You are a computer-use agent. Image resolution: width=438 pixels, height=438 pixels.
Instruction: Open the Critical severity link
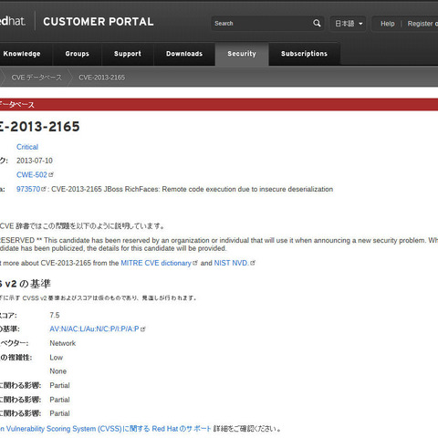pyautogui.click(x=27, y=147)
